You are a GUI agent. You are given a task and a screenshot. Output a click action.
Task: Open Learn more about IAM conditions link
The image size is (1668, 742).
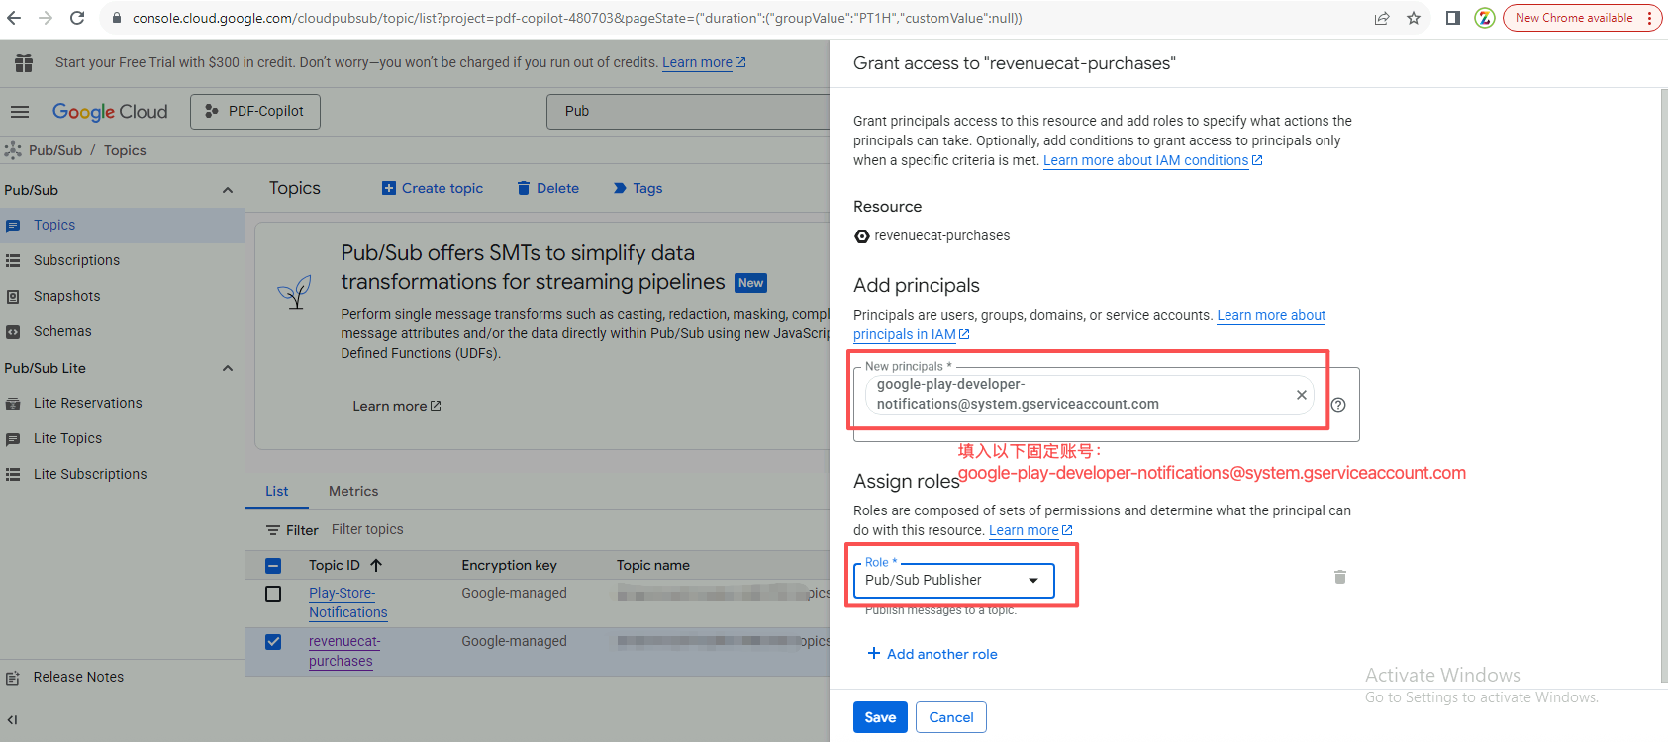(1152, 160)
